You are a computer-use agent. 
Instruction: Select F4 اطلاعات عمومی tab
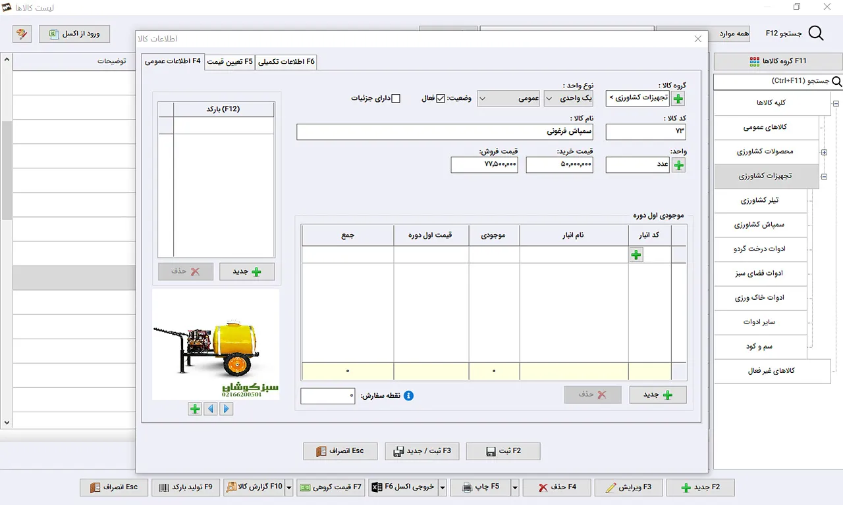pos(173,61)
